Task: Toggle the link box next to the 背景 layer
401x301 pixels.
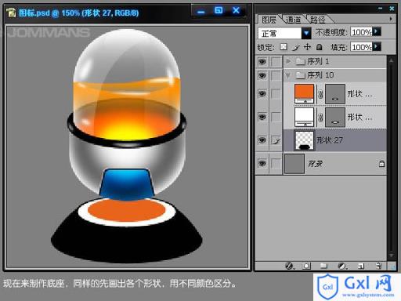Action: [x=276, y=164]
